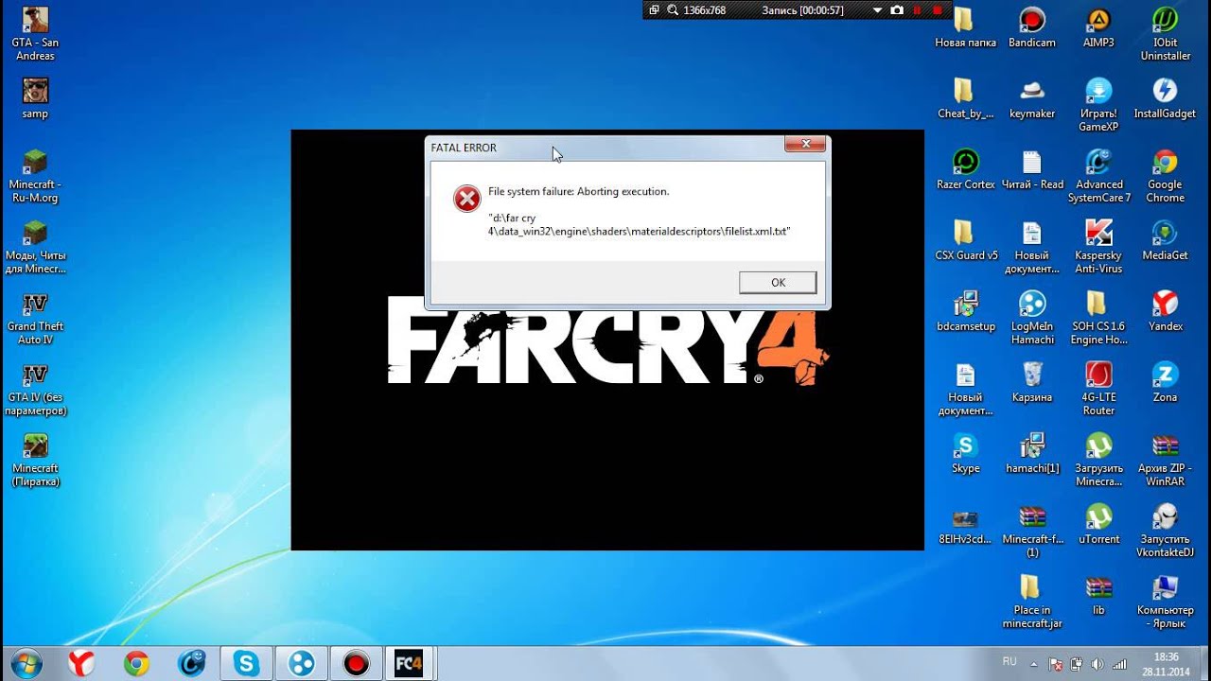Viewport: 1211px width, 681px height.
Task: Click the 1366x768 magnifier in recorder bar
Action: 673,9
